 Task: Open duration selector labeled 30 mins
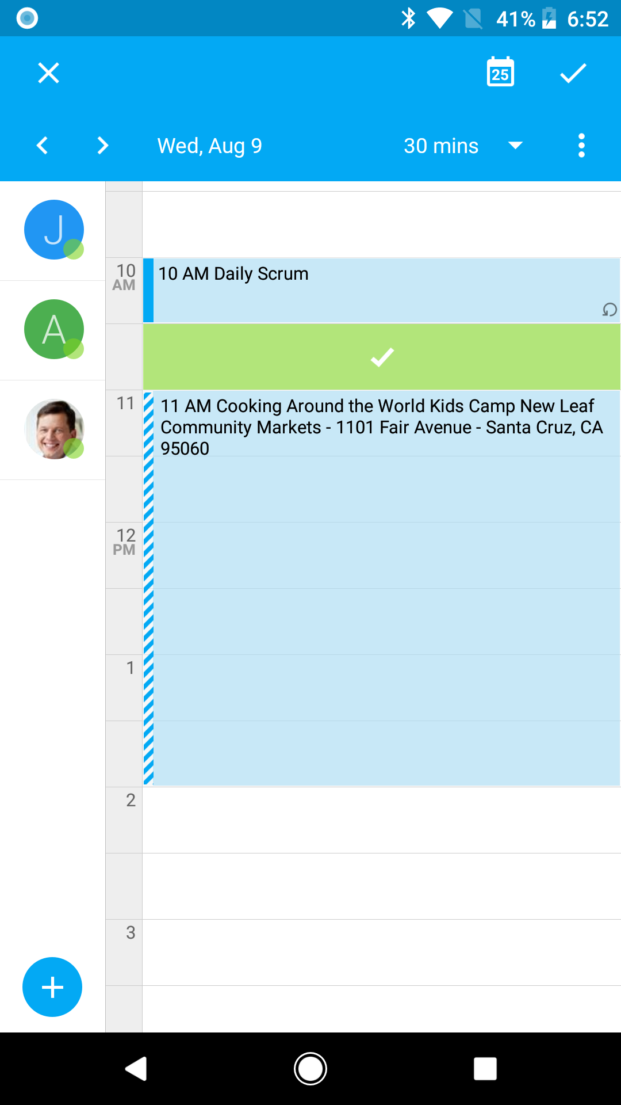tap(441, 146)
